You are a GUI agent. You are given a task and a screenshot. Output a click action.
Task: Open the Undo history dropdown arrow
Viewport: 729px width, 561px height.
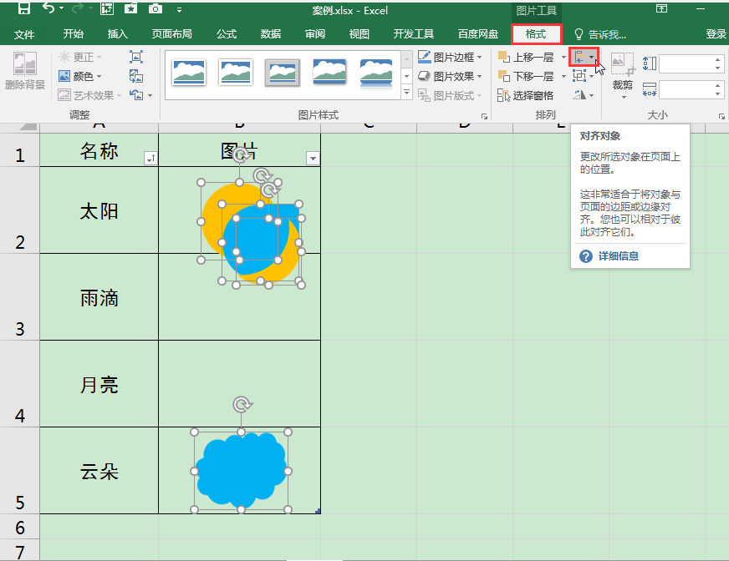[61, 8]
